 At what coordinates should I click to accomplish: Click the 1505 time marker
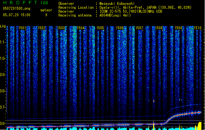(100, 28)
